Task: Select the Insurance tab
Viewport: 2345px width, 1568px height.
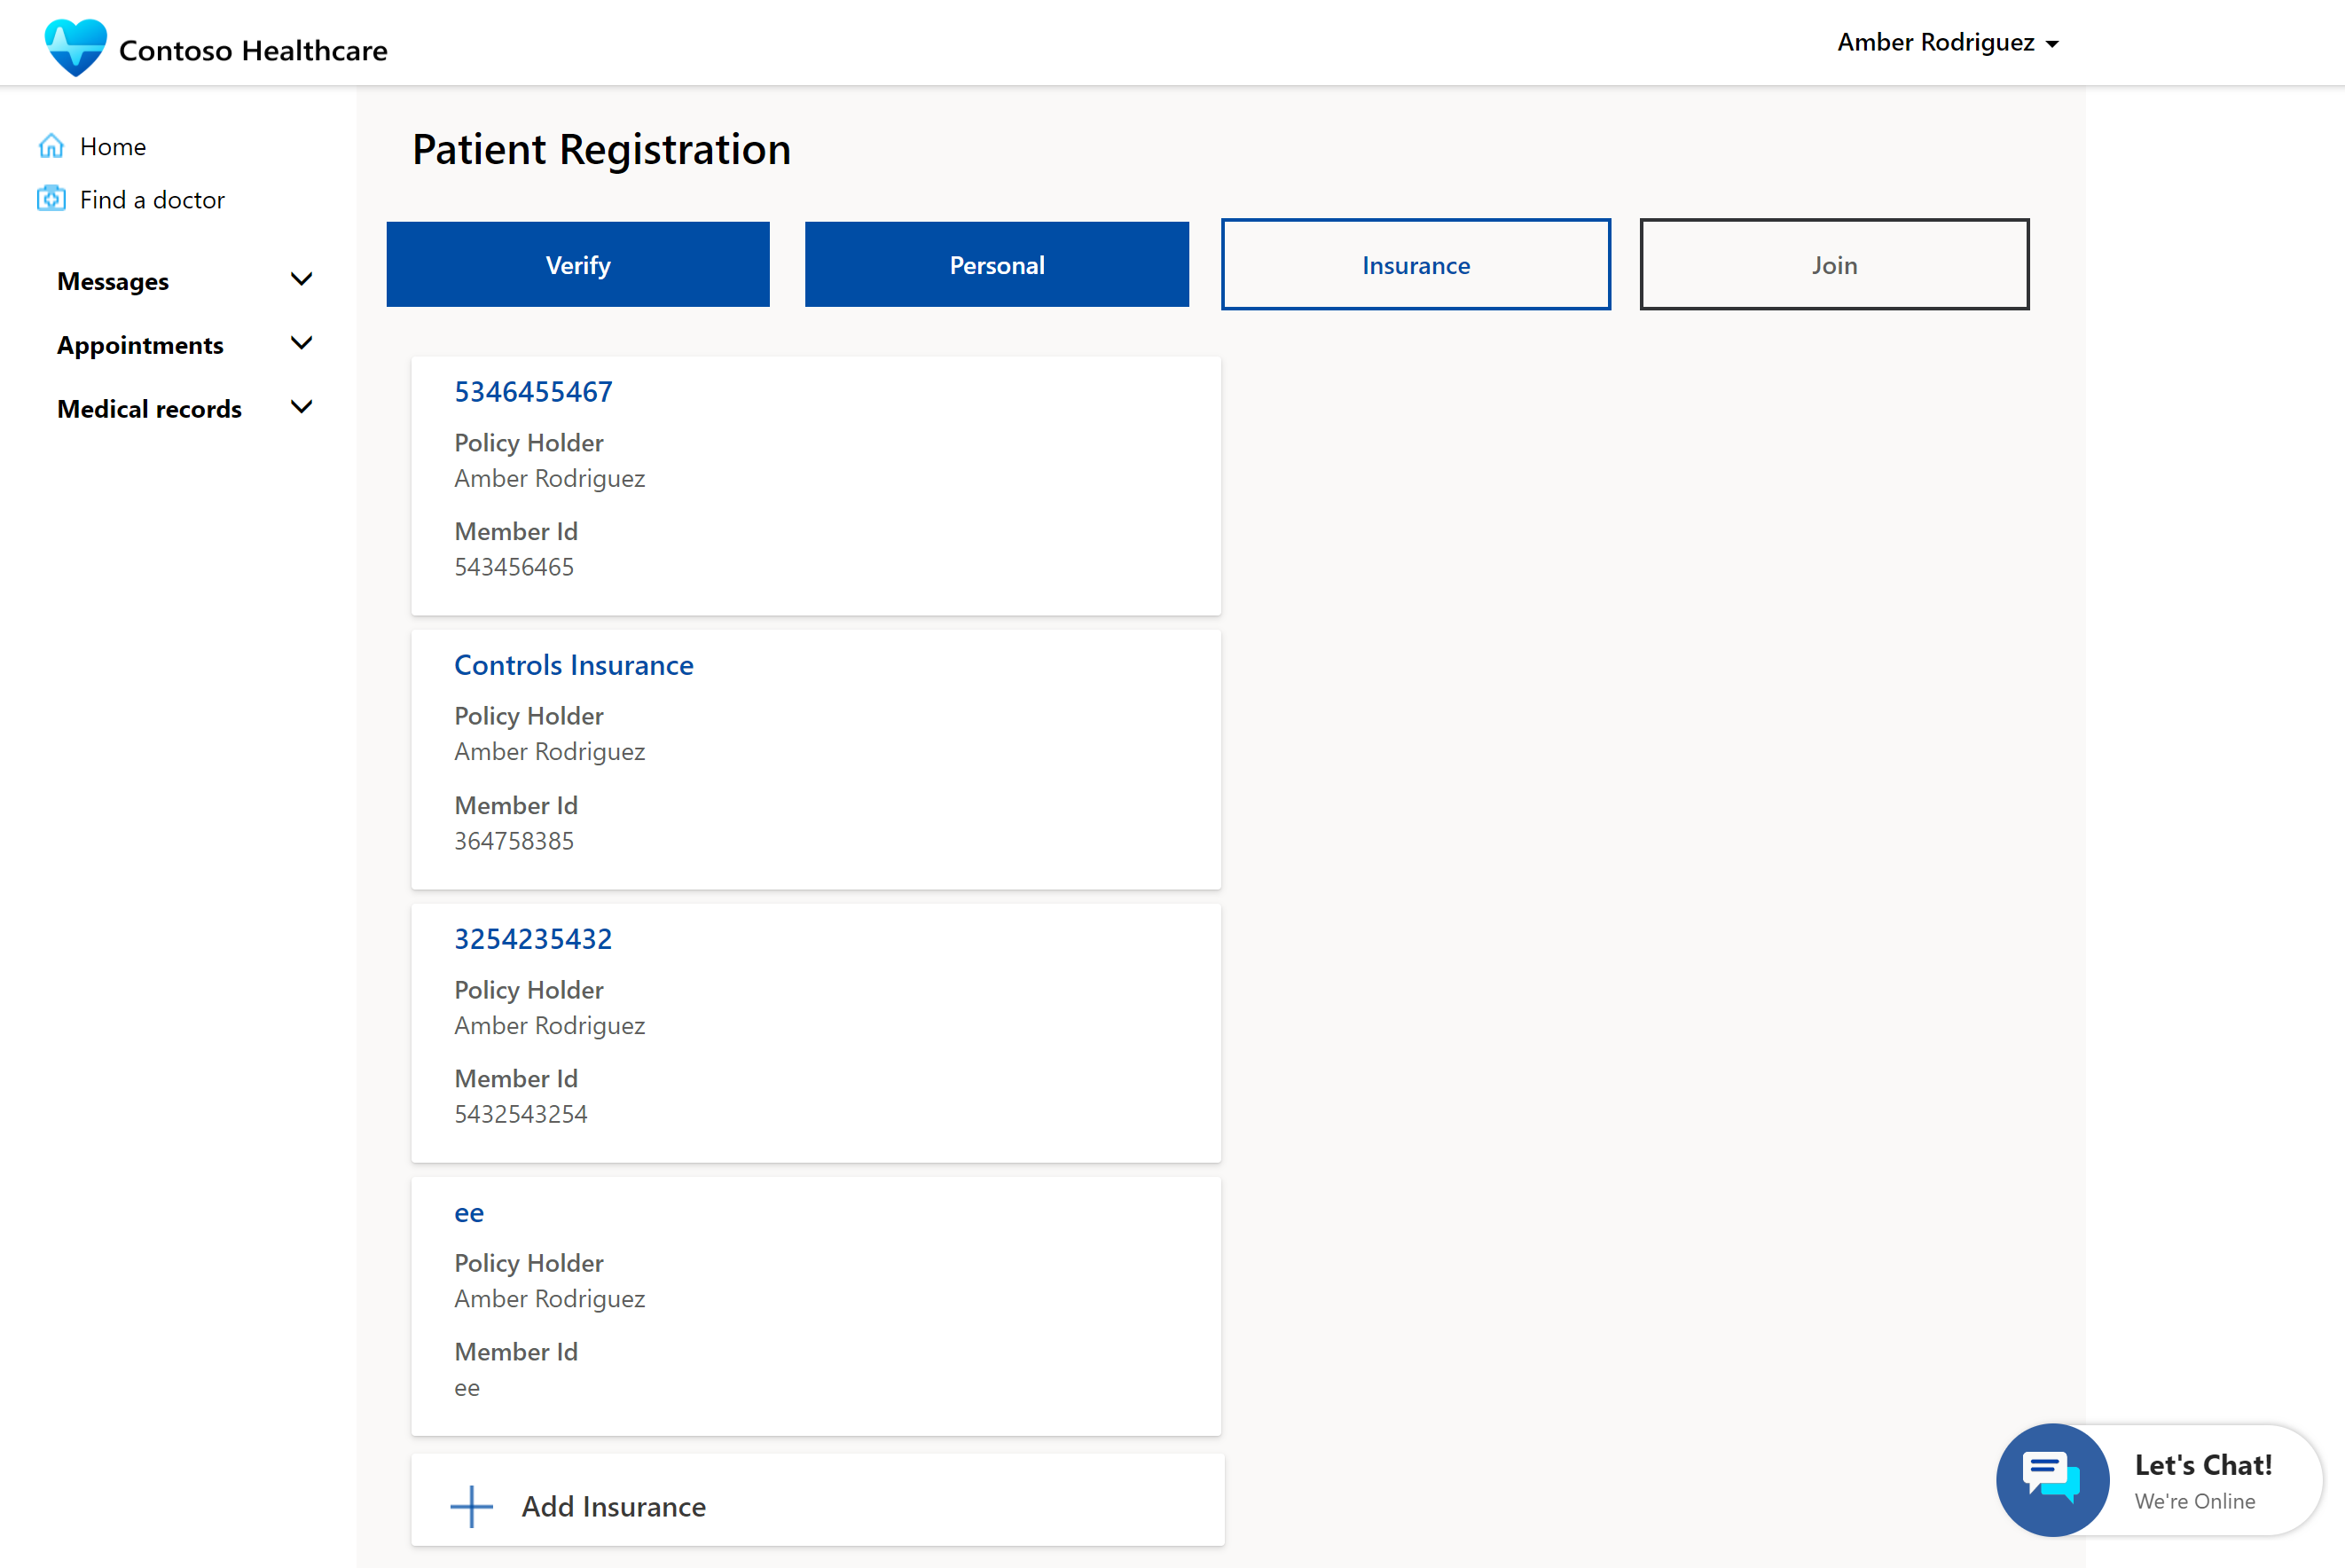Action: click(1416, 264)
